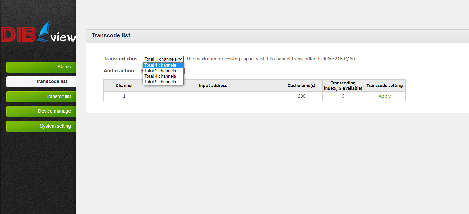Viewport: 469px width, 214px height.
Task: Go to the Transmit list page
Action: point(41,96)
